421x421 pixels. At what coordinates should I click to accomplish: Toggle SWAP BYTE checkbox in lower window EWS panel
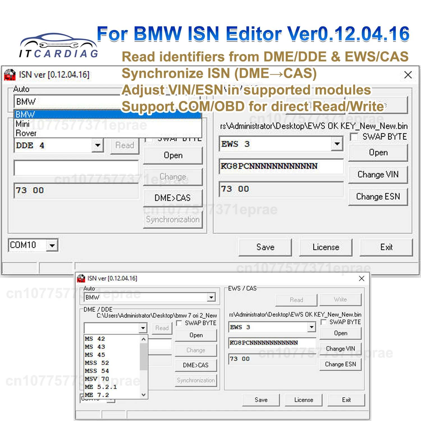coord(324,322)
